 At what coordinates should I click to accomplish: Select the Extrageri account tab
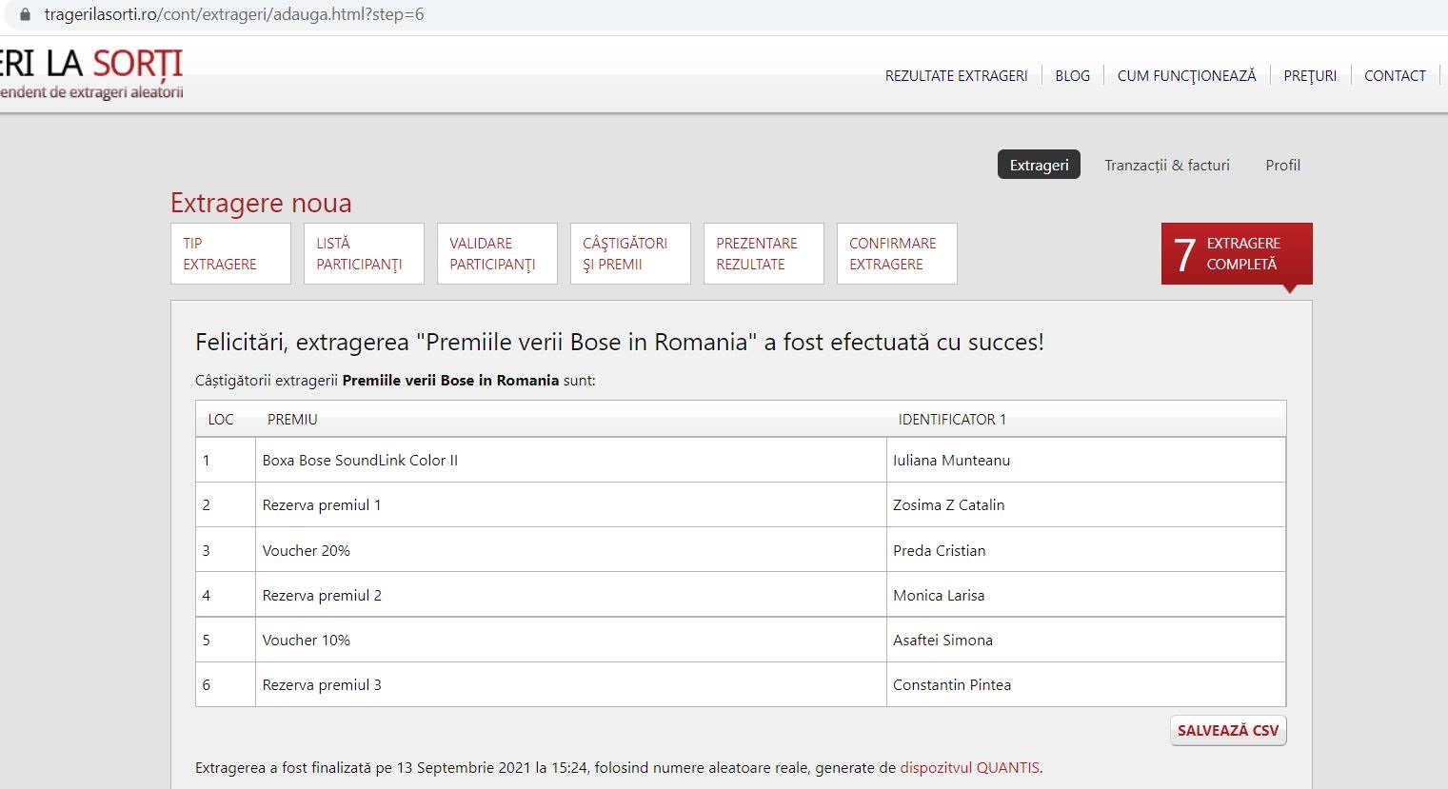tap(1039, 165)
